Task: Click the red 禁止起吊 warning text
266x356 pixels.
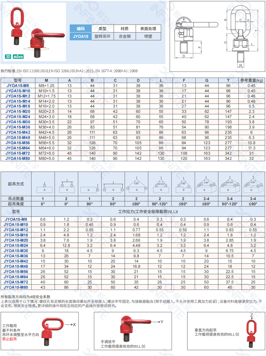Action: click(10, 339)
